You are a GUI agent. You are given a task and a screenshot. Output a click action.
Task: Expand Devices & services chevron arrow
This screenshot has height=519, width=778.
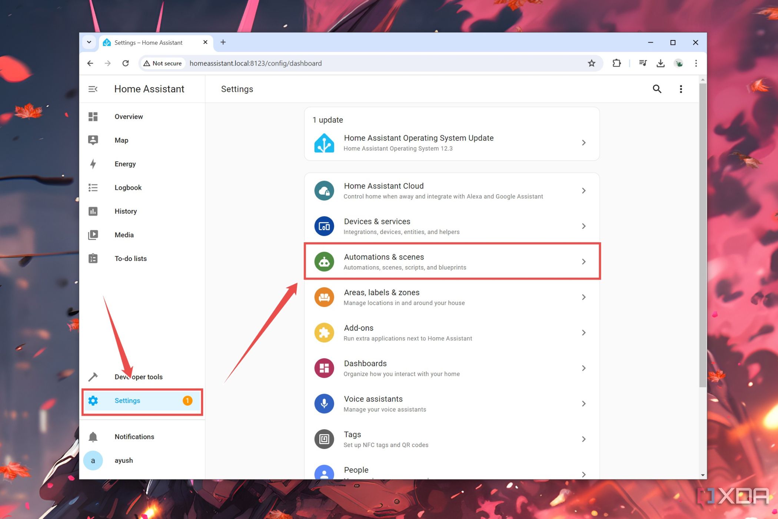pos(583,226)
